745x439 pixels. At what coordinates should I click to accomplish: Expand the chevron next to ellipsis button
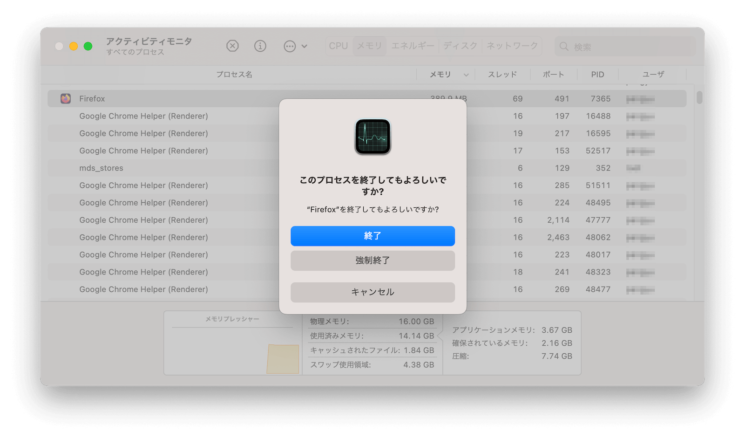(304, 46)
